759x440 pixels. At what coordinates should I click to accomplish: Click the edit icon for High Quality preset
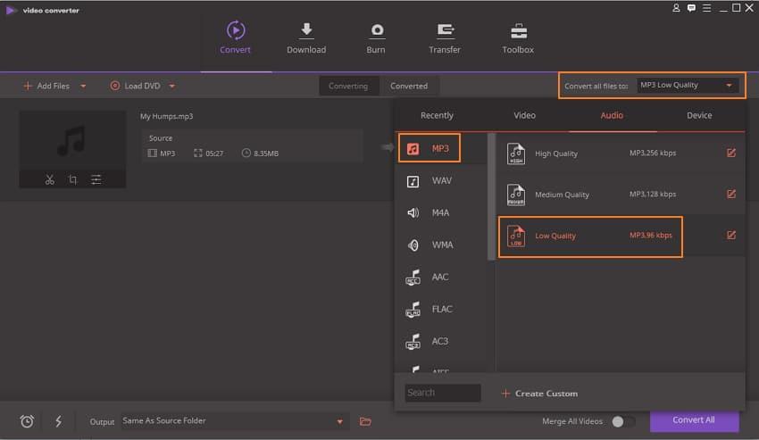[731, 153]
